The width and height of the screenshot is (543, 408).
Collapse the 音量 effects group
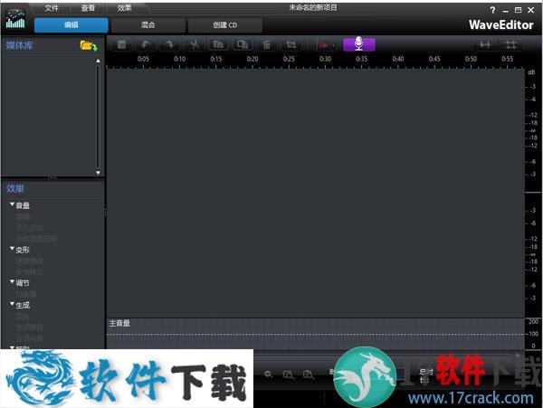[12, 204]
